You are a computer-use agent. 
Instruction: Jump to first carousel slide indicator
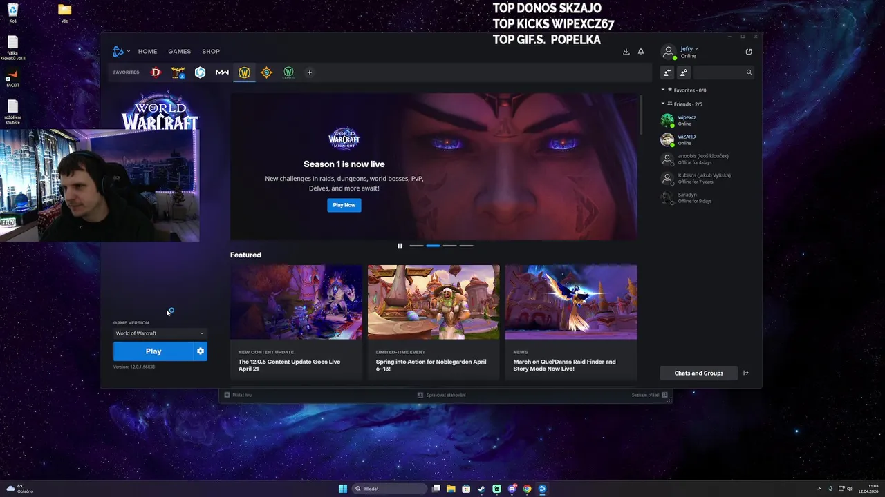[x=416, y=246]
